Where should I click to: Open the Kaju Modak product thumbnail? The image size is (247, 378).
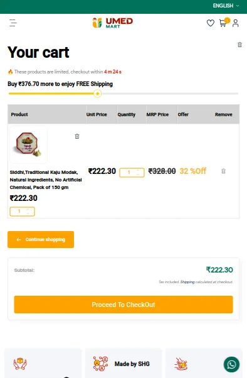point(28,144)
